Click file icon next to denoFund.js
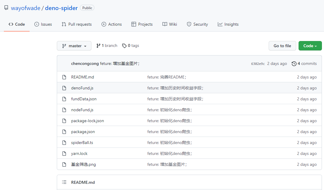 [x=64, y=88]
